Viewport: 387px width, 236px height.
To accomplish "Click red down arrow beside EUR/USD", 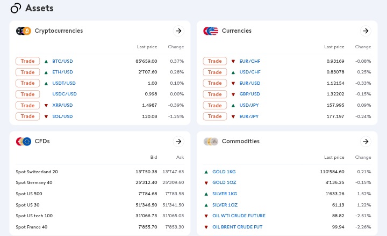I will [233, 84].
